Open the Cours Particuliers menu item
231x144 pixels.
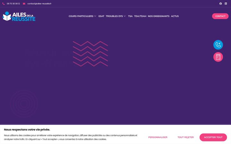pyautogui.click(x=81, y=16)
